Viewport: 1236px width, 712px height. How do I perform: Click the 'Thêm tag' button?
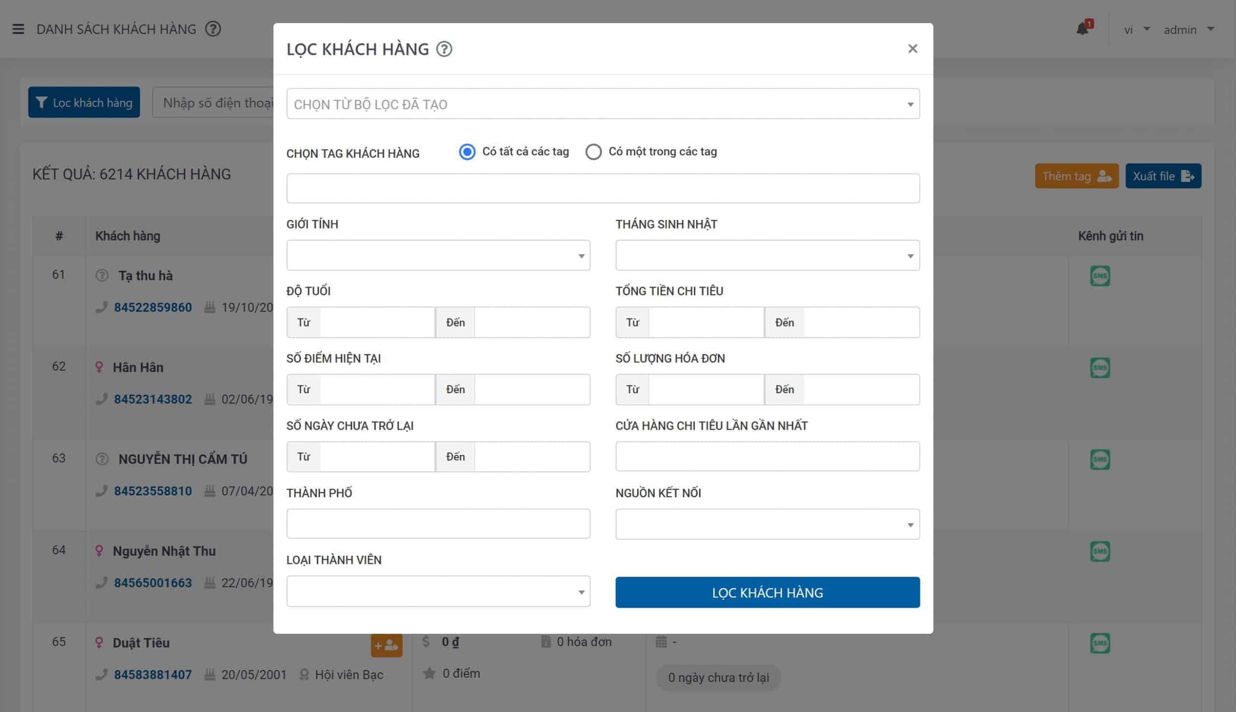tap(1077, 176)
